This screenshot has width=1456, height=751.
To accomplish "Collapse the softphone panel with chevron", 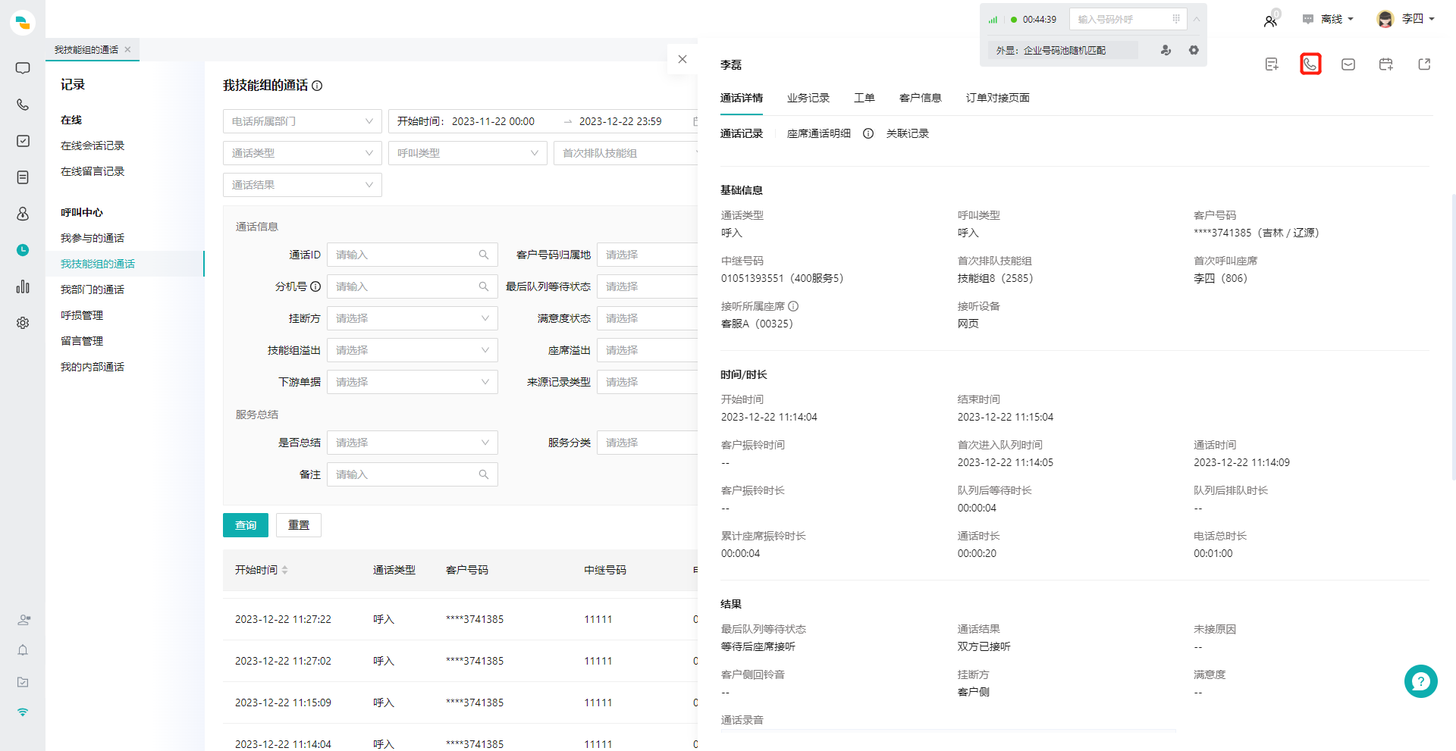I will click(x=1197, y=19).
